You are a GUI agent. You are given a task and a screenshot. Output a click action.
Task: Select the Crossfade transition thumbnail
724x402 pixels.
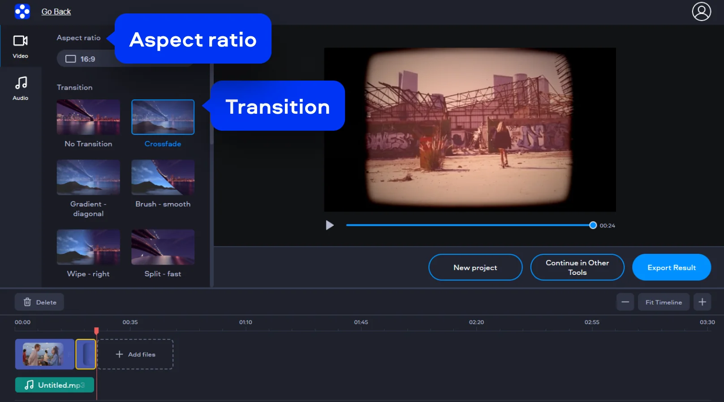click(163, 117)
